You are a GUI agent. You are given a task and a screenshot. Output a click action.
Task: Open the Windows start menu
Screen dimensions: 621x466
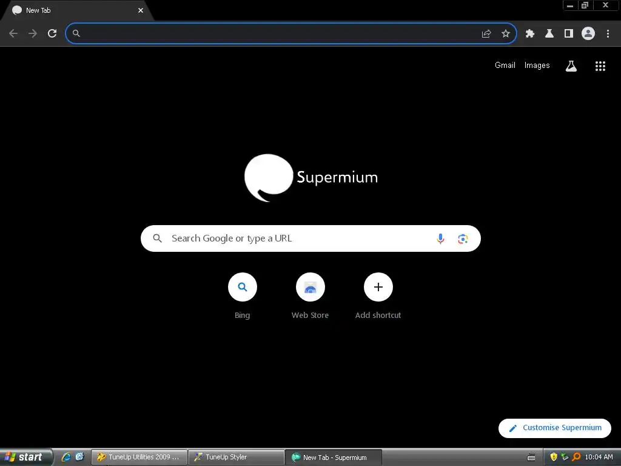26,457
